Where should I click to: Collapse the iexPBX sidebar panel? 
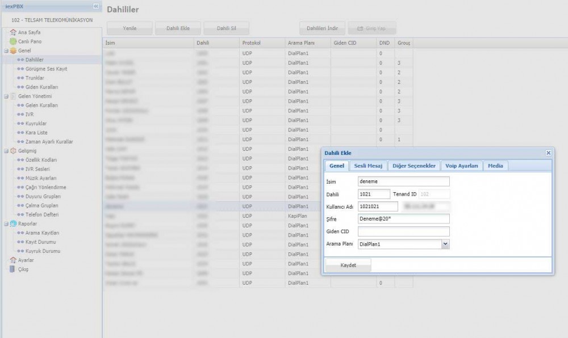click(95, 6)
